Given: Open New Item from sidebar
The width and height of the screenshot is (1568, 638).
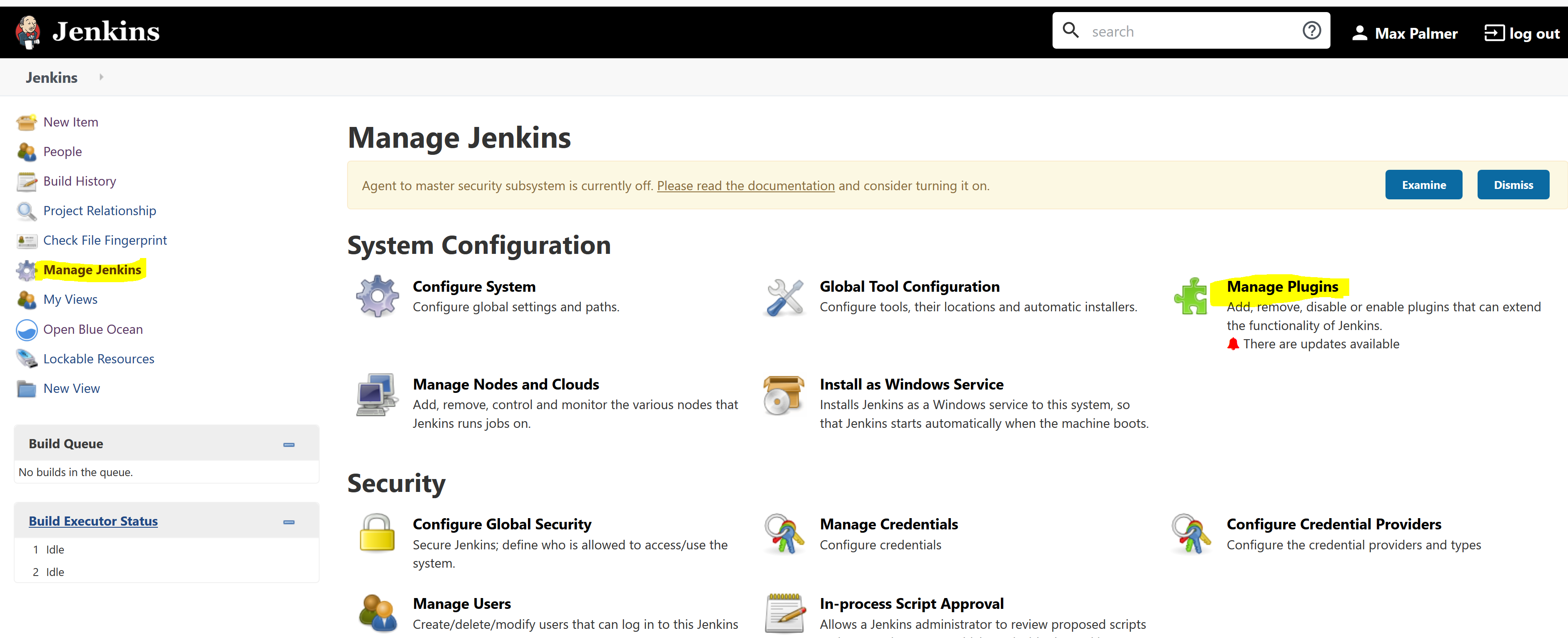Looking at the screenshot, I should [x=70, y=122].
